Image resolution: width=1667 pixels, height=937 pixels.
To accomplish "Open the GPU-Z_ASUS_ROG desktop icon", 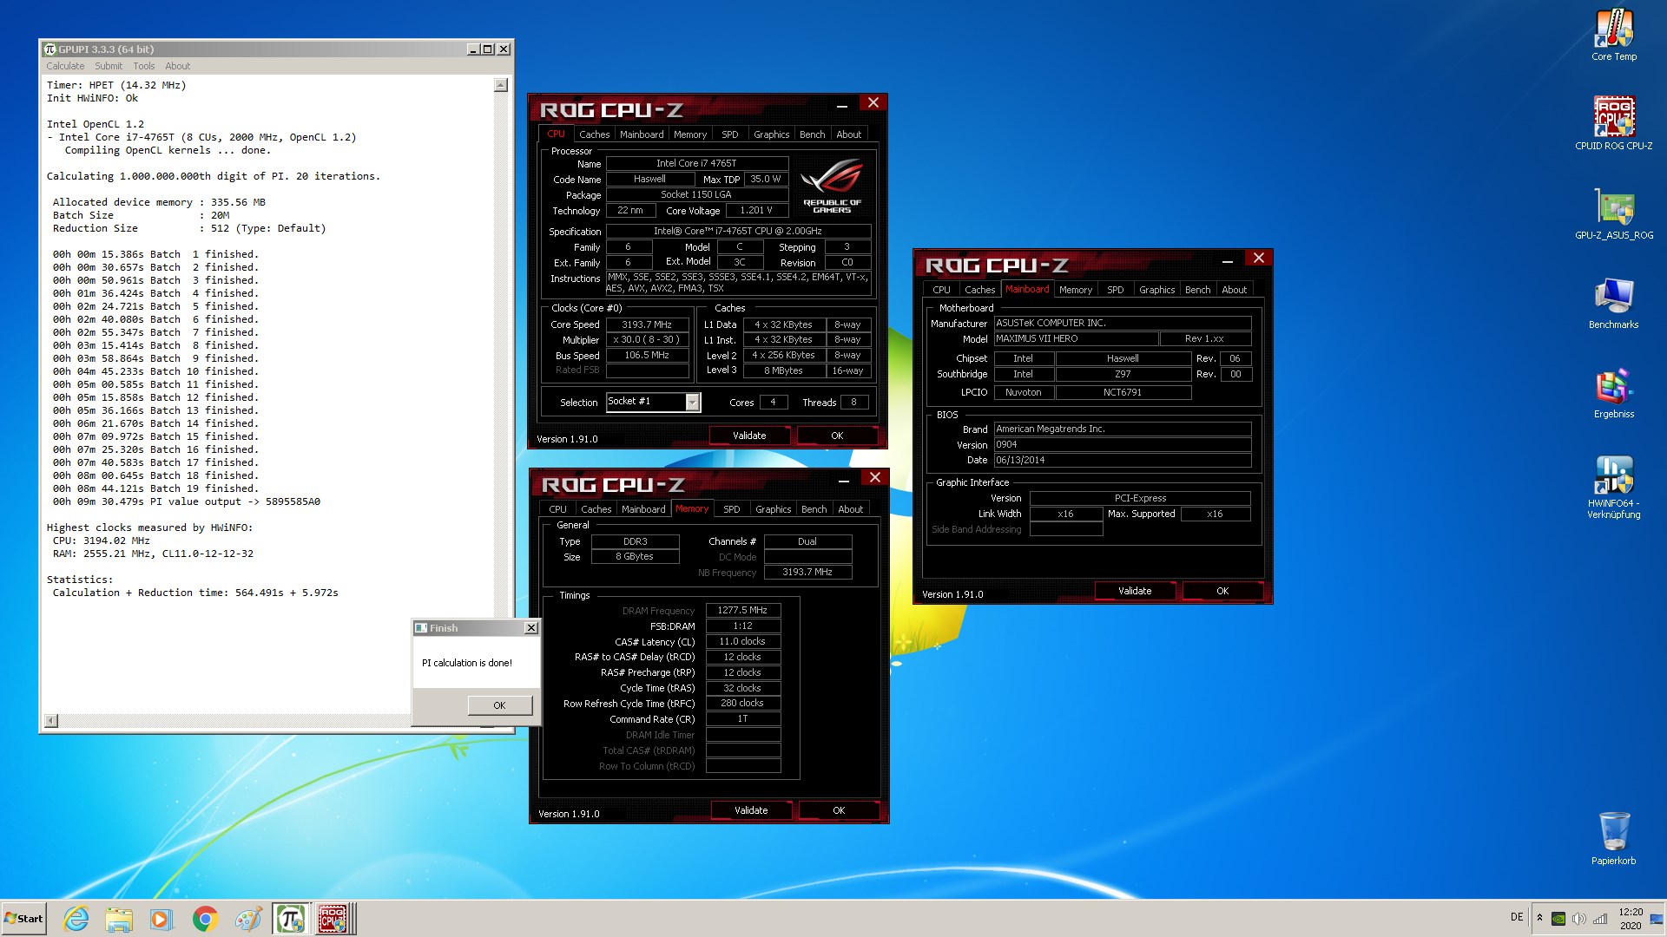I will coord(1614,213).
